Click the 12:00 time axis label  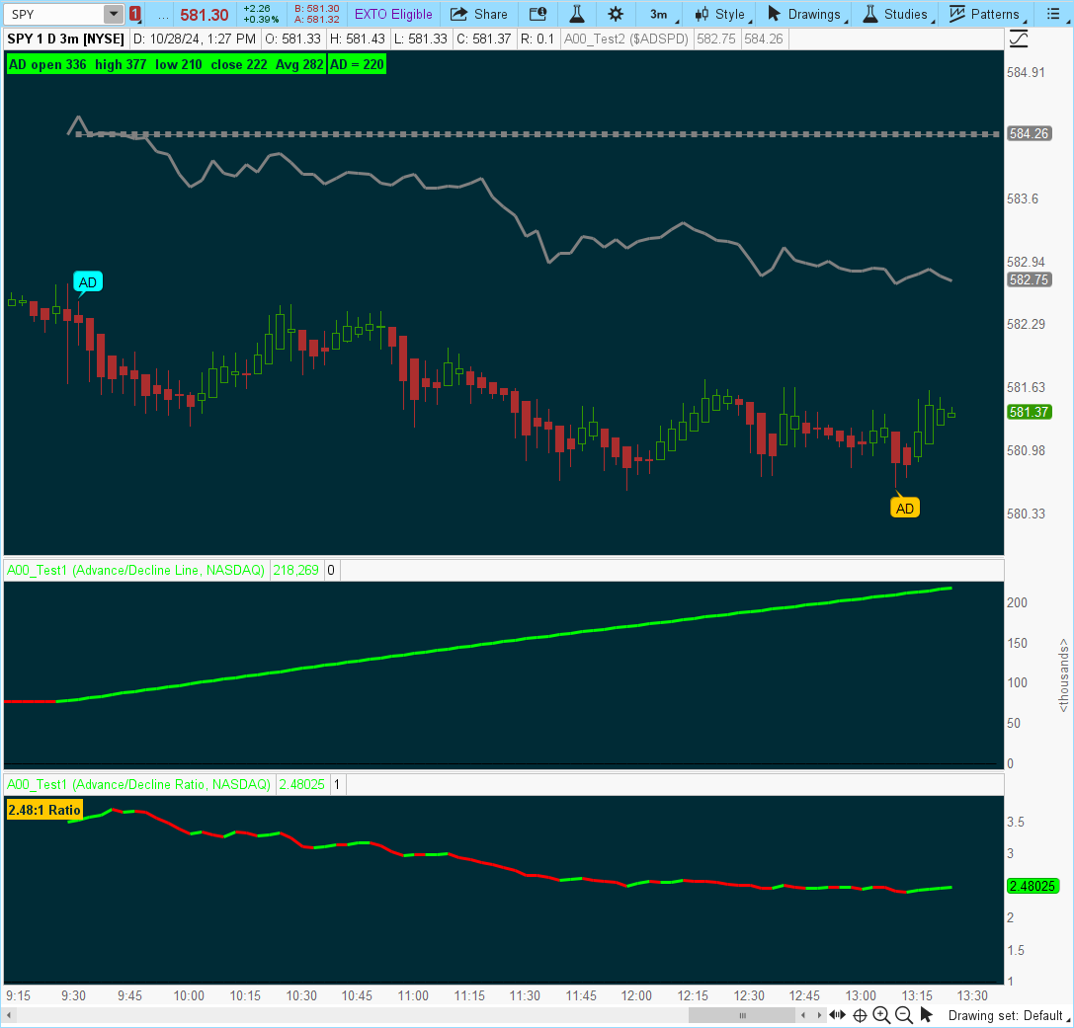[x=636, y=995]
